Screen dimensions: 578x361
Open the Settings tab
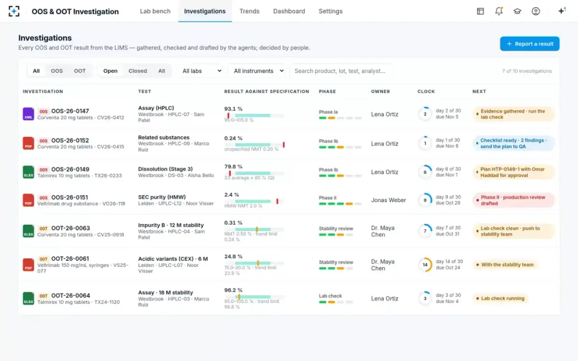pyautogui.click(x=330, y=11)
